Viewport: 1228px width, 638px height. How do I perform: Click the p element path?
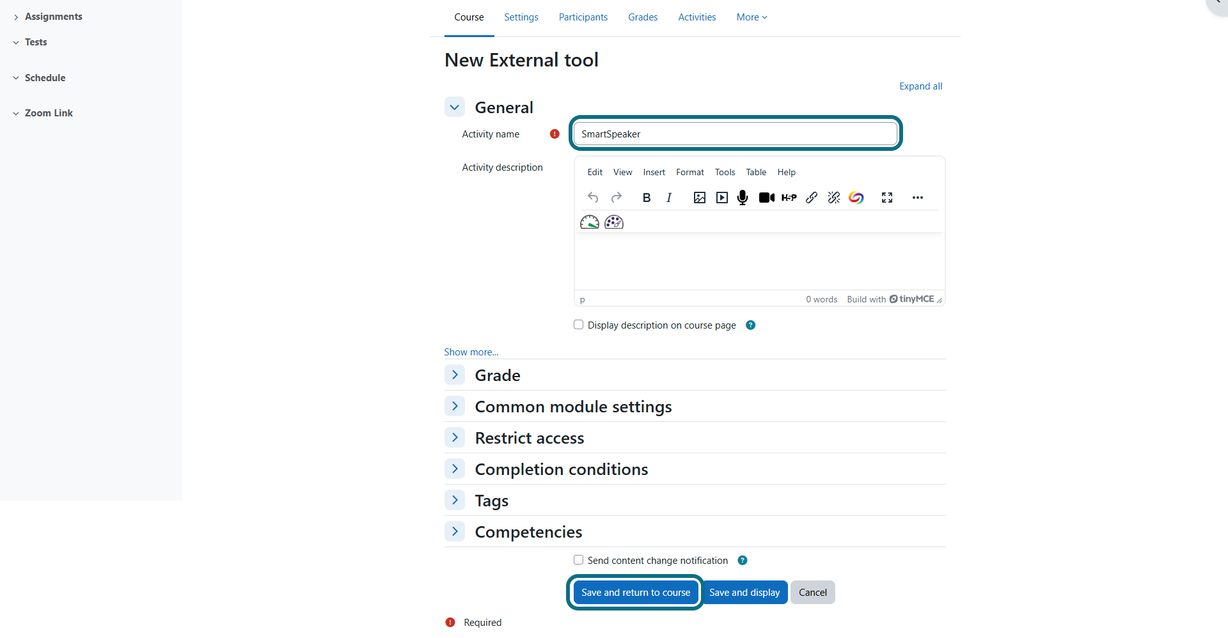583,300
